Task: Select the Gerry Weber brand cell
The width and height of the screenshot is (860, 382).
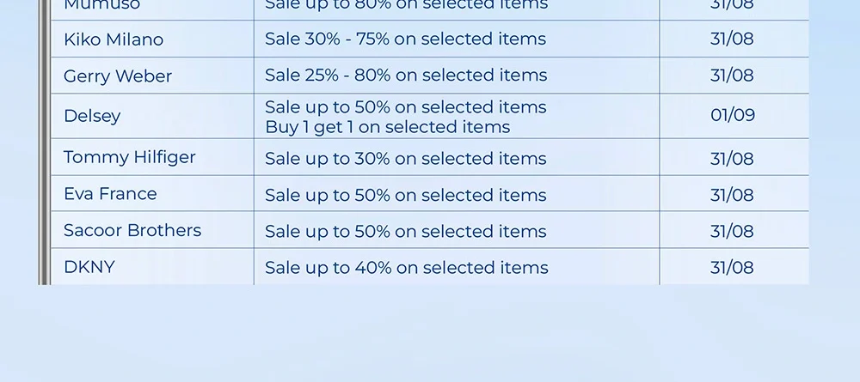Action: (118, 76)
